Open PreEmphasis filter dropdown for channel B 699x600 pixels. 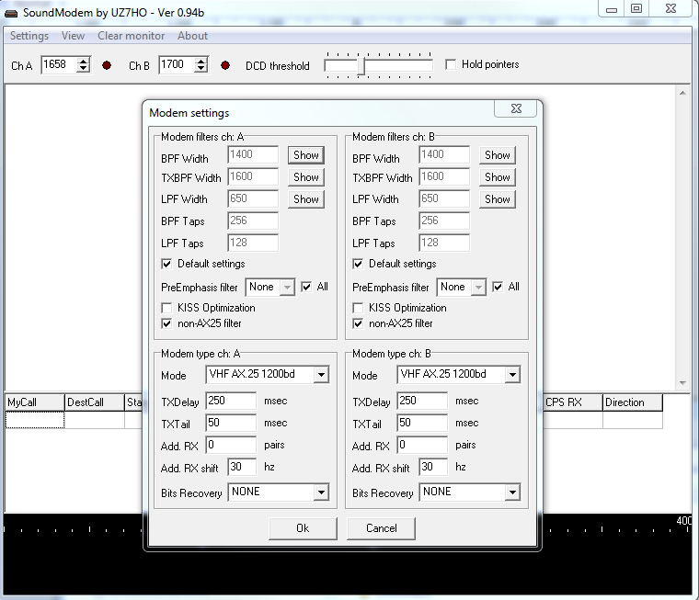478,288
